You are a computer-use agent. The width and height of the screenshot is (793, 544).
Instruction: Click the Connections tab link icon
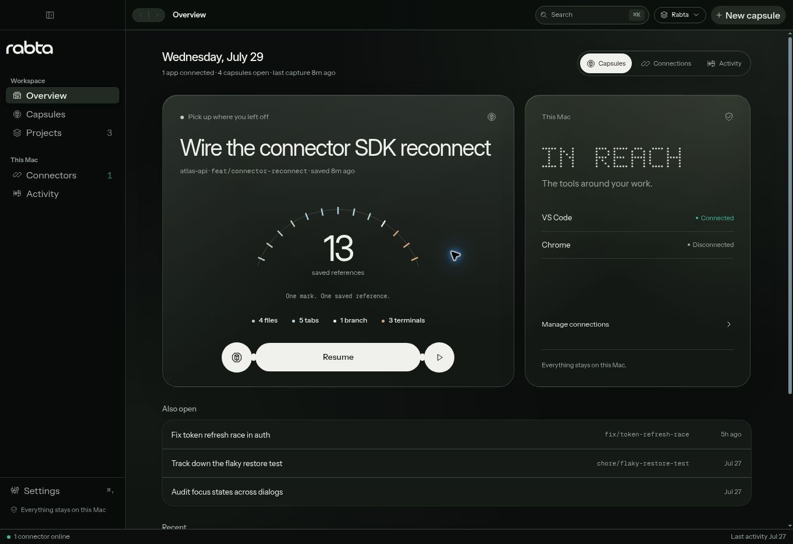[645, 63]
